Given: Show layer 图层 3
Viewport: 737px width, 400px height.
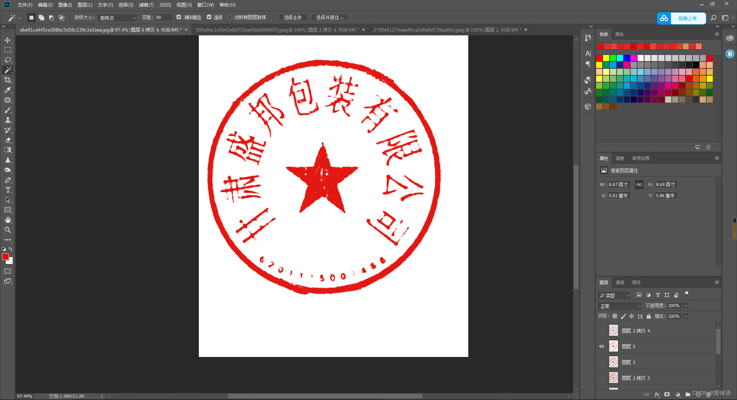Looking at the screenshot, I should click(x=601, y=362).
